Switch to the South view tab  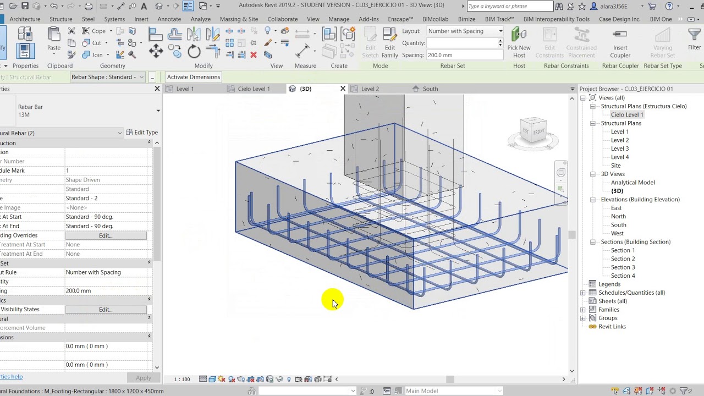click(x=430, y=89)
